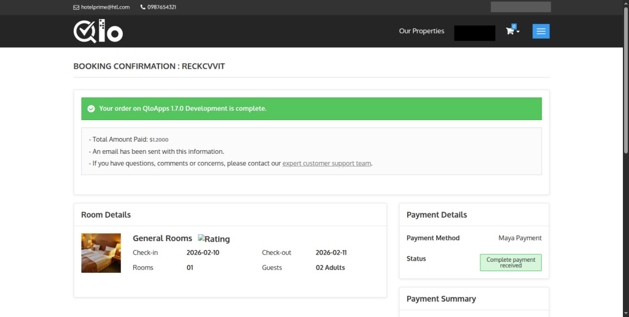Expand the cart dropdown arrow
The image size is (629, 317).
(518, 32)
